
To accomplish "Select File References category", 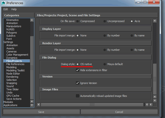I will 15,64.
